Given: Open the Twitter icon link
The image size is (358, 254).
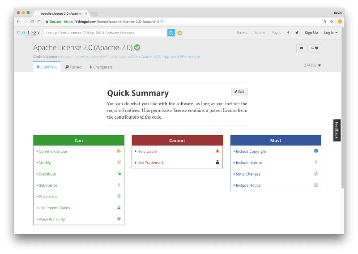Looking at the screenshot, I should [x=297, y=33].
